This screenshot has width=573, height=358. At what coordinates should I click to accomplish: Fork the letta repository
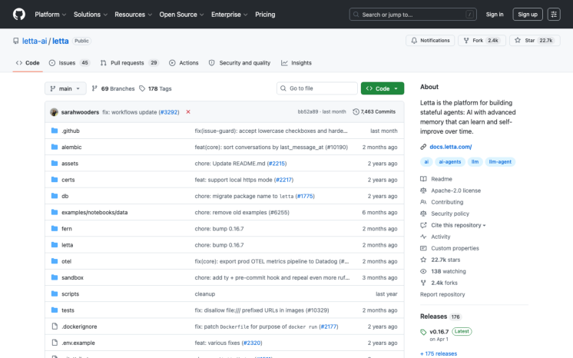(x=482, y=40)
